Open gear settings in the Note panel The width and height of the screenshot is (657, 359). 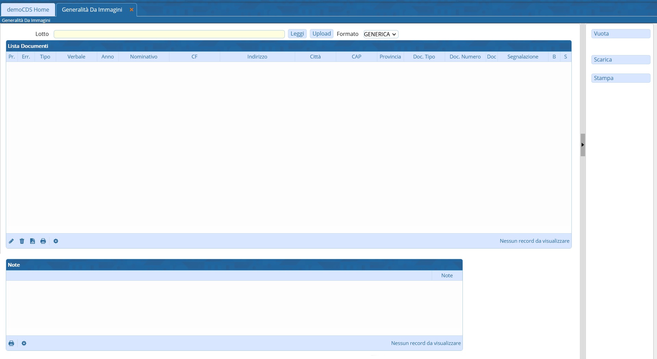[x=24, y=343]
